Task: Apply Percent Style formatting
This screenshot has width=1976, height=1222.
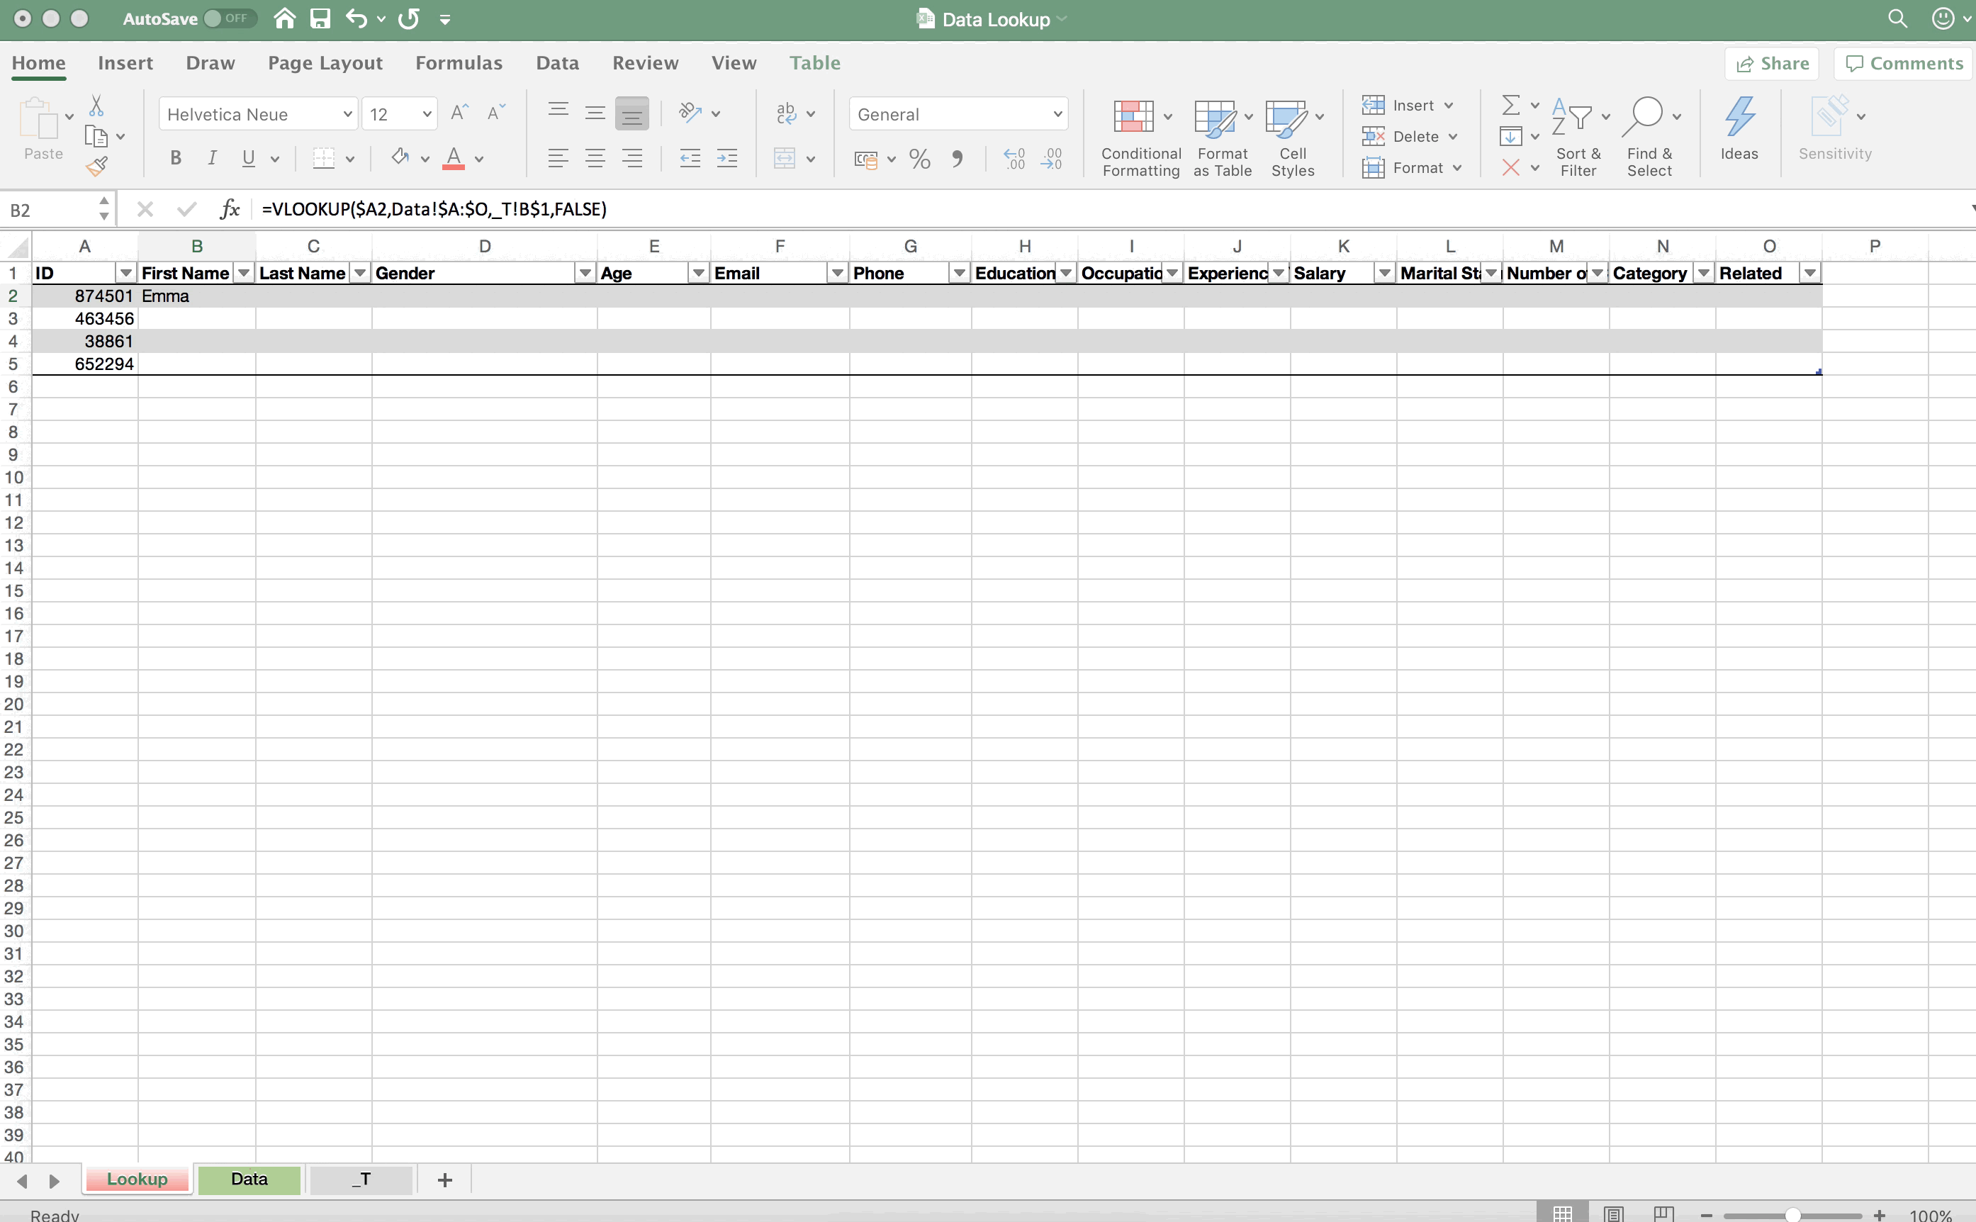Action: (919, 158)
